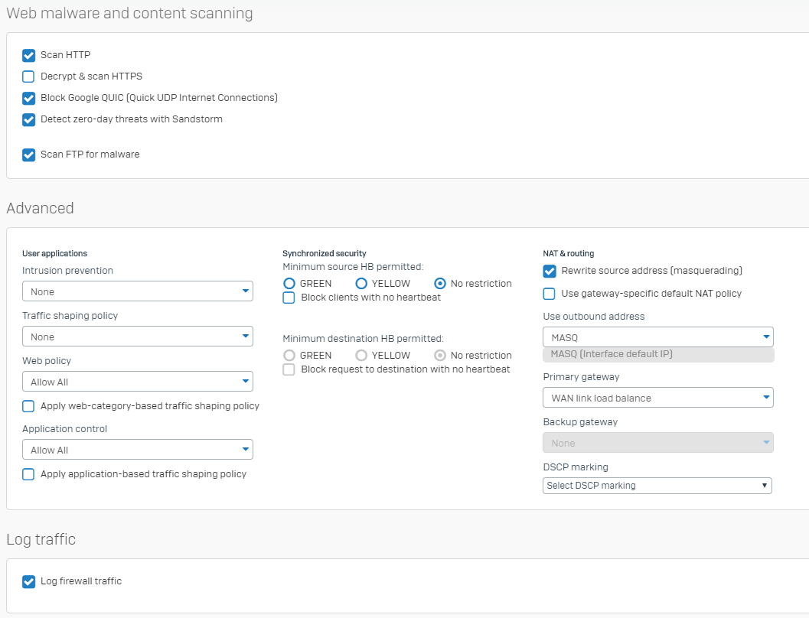This screenshot has height=618, width=809.
Task: Open the Backup gateway dropdown
Action: pos(658,443)
